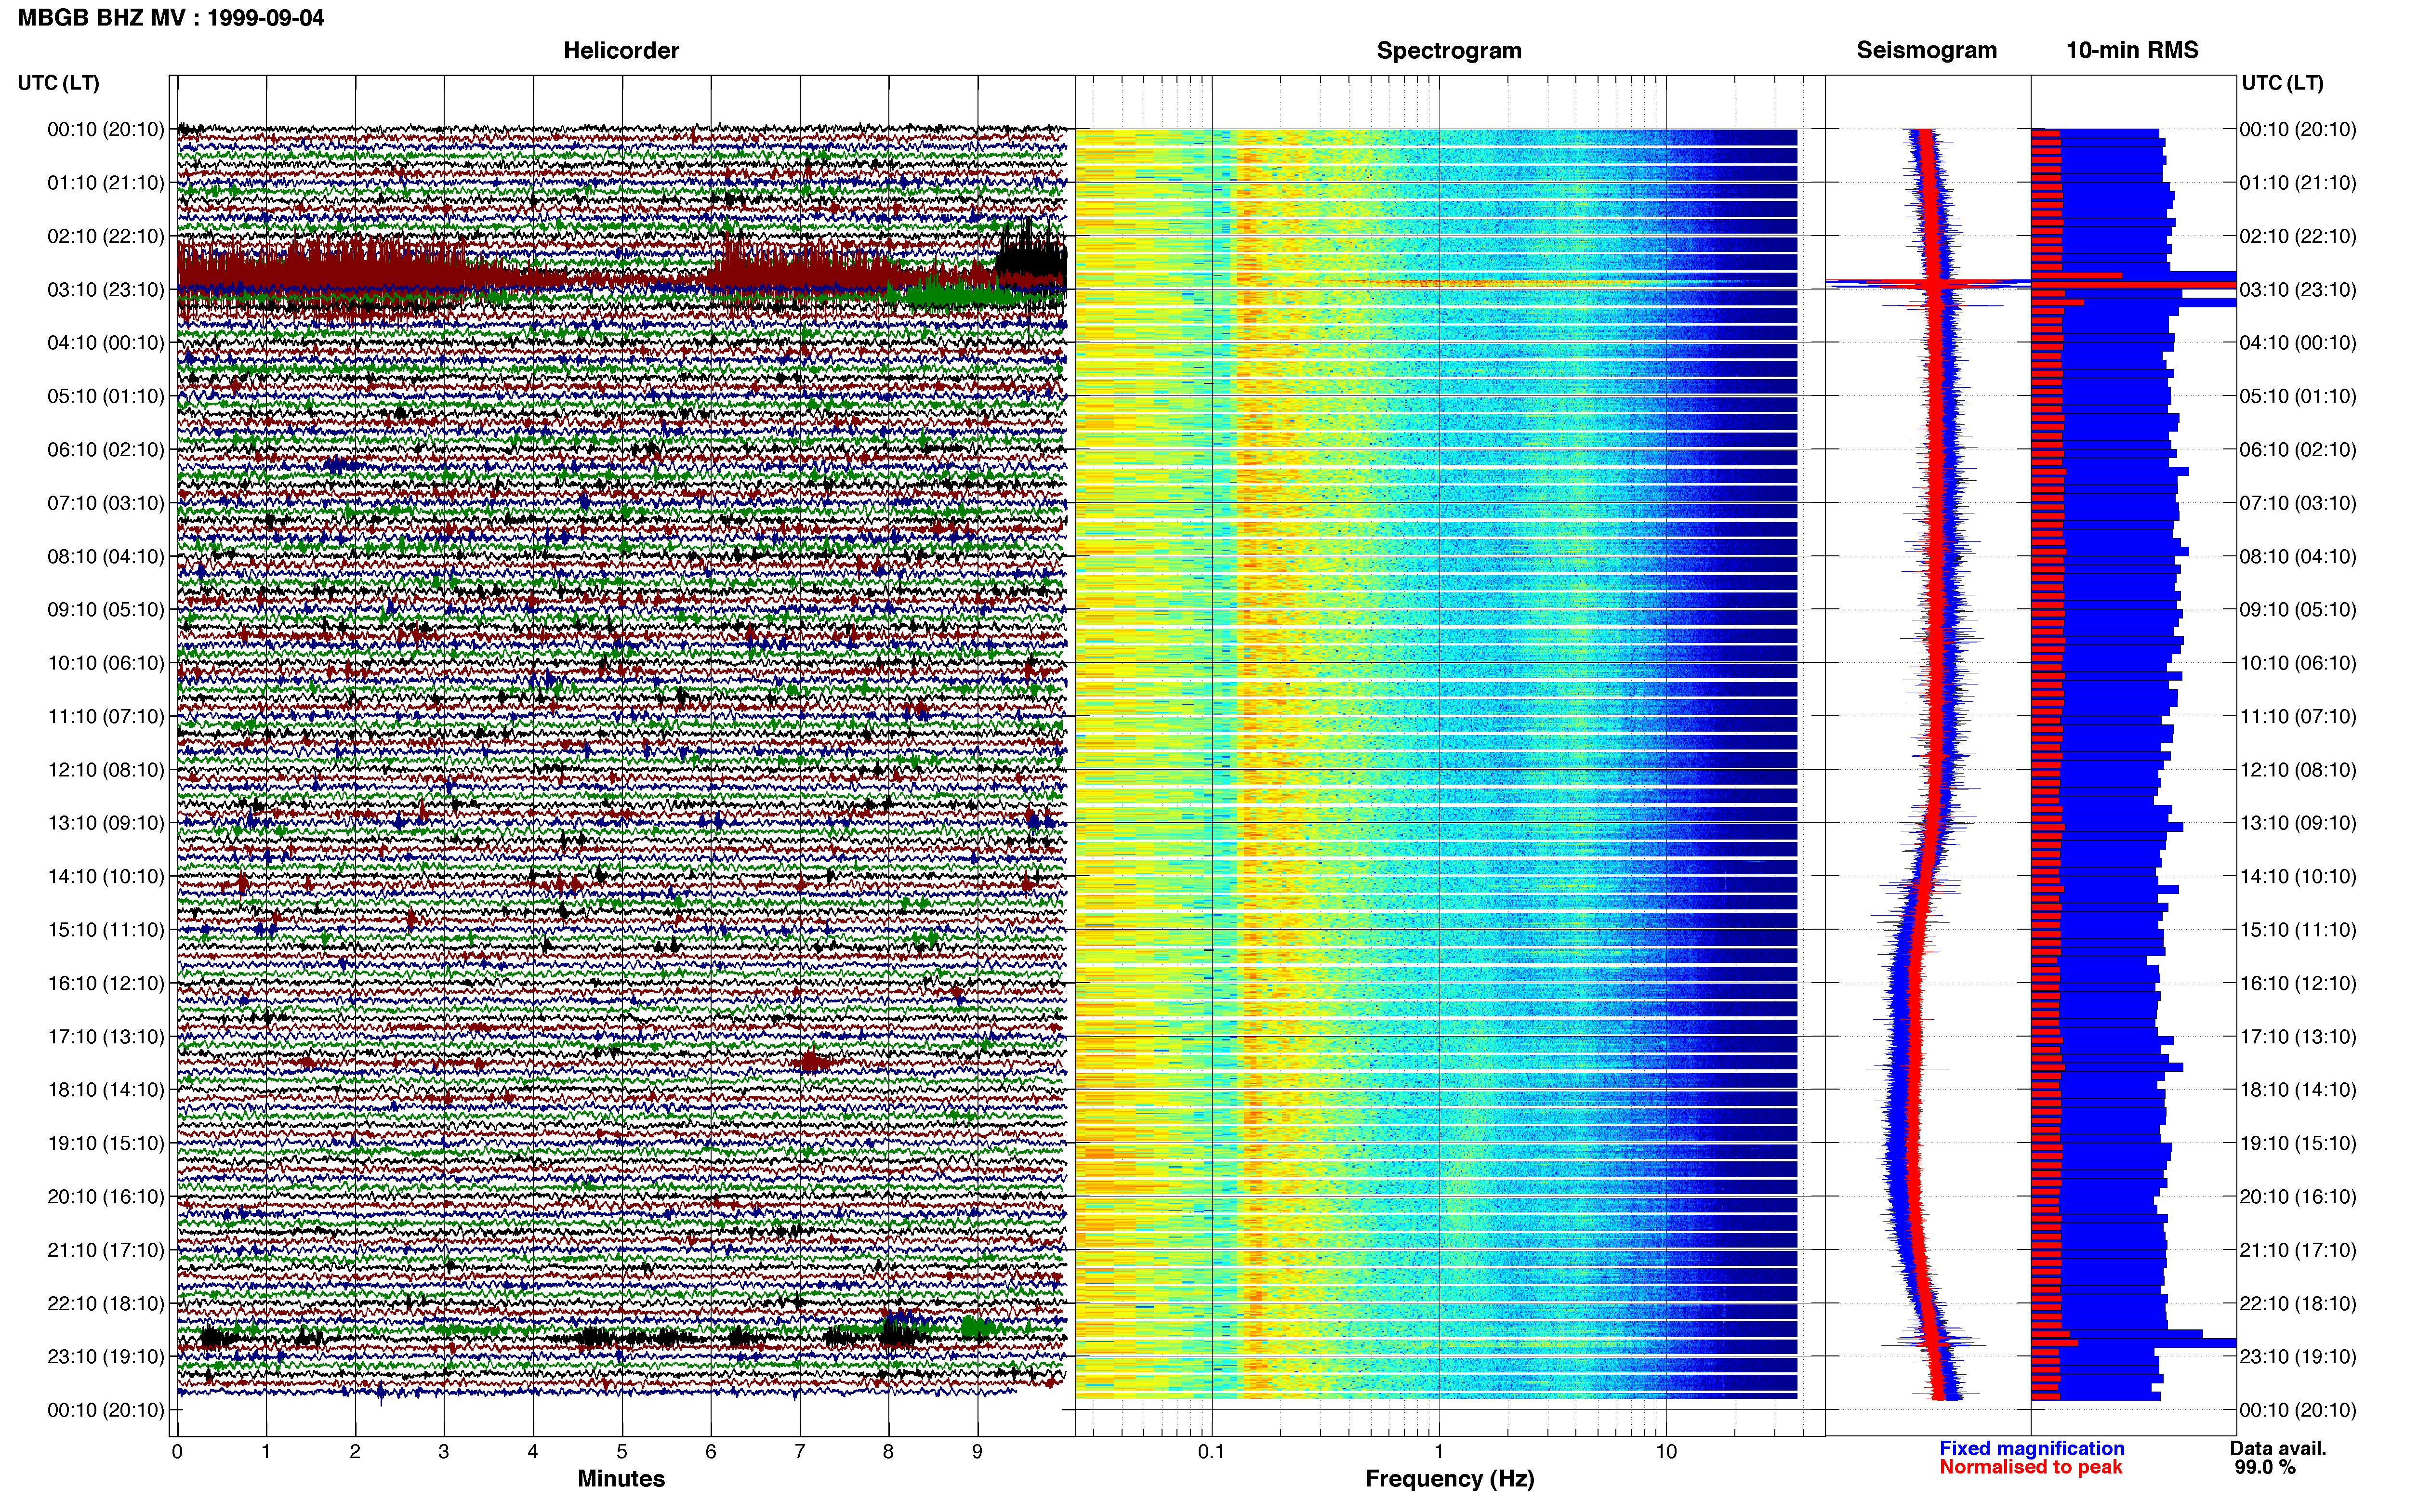Click the left 'UTC (LT)' axis label
The image size is (2418, 1512).
click(x=58, y=83)
